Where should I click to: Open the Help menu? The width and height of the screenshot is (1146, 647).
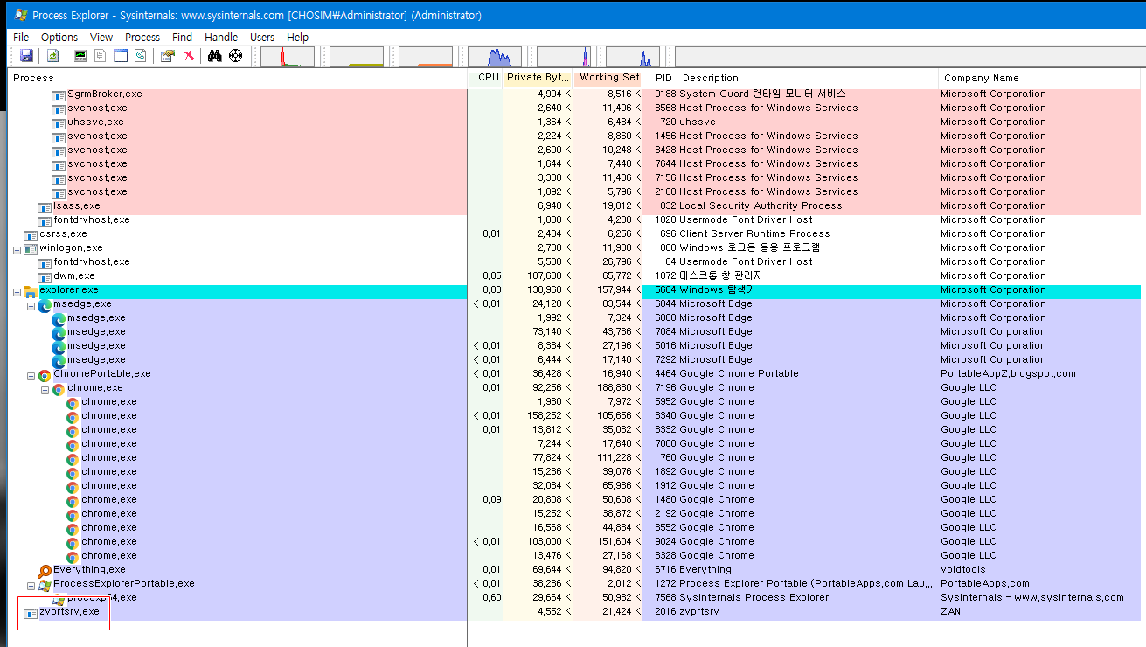[x=298, y=37]
